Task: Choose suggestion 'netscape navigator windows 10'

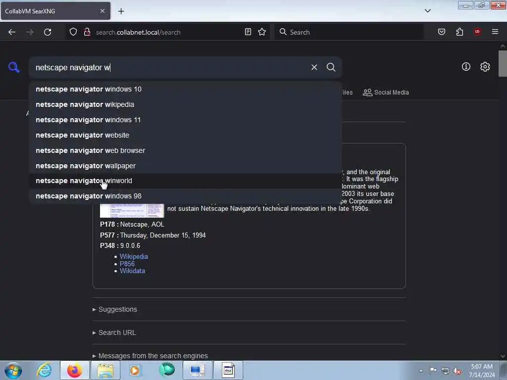Action: (185, 89)
